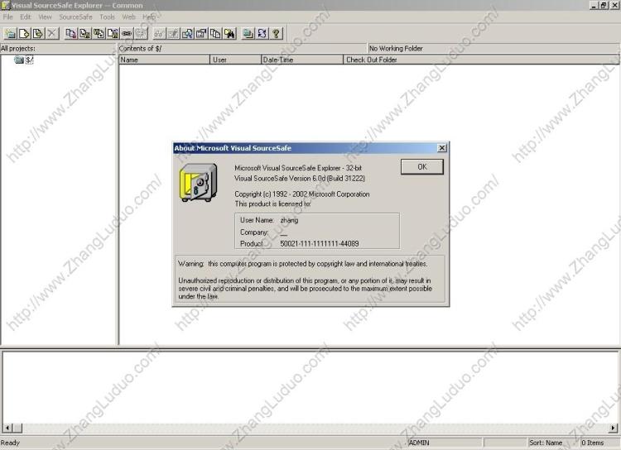Click 'Sort: Name' in the status bar

tap(546, 443)
